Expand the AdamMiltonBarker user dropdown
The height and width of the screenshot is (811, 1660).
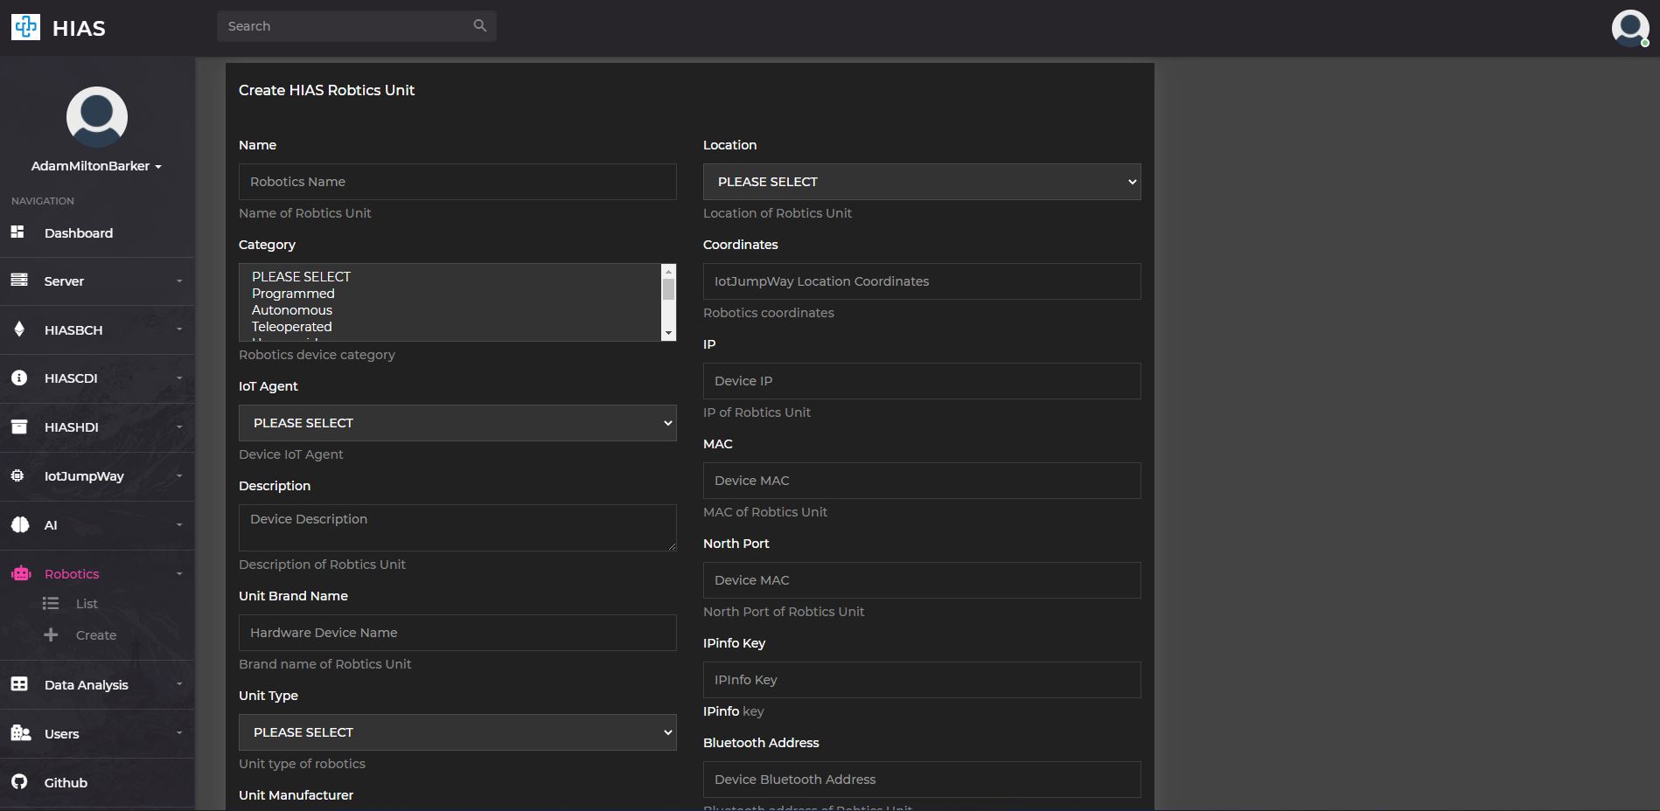click(x=97, y=166)
